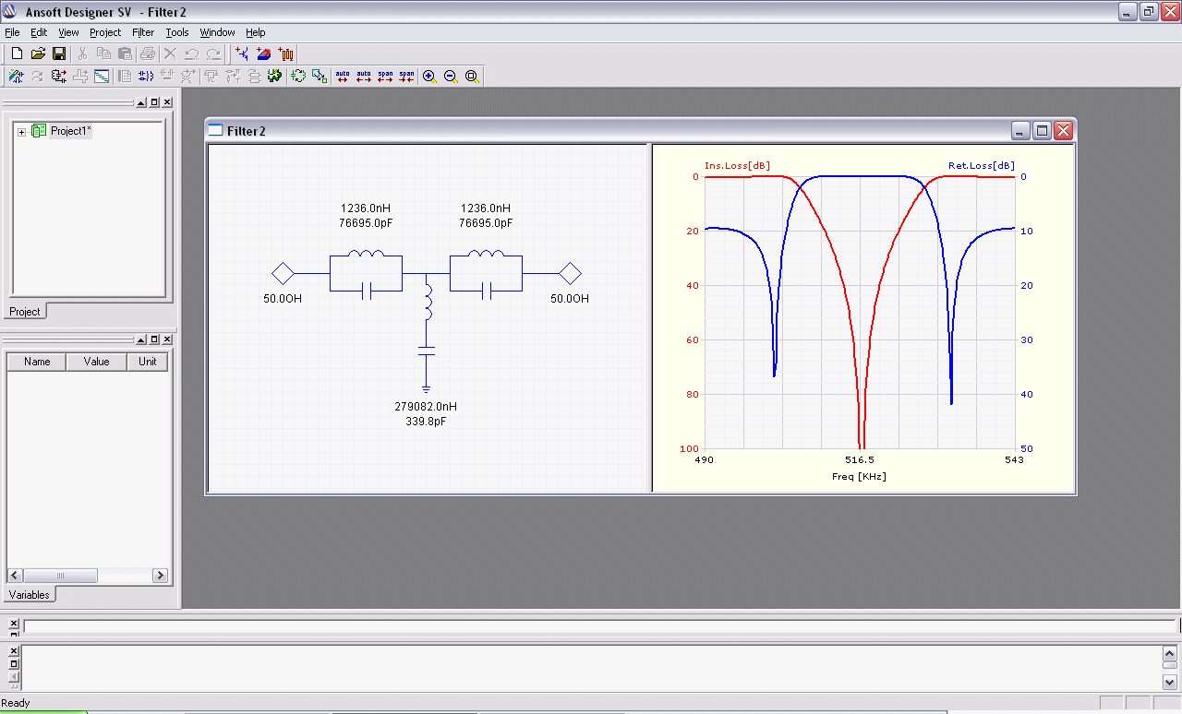Open the File menu
The height and width of the screenshot is (714, 1182).
12,32
